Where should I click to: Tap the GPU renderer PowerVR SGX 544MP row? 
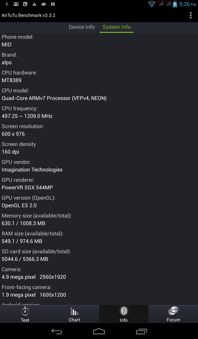[99, 184]
